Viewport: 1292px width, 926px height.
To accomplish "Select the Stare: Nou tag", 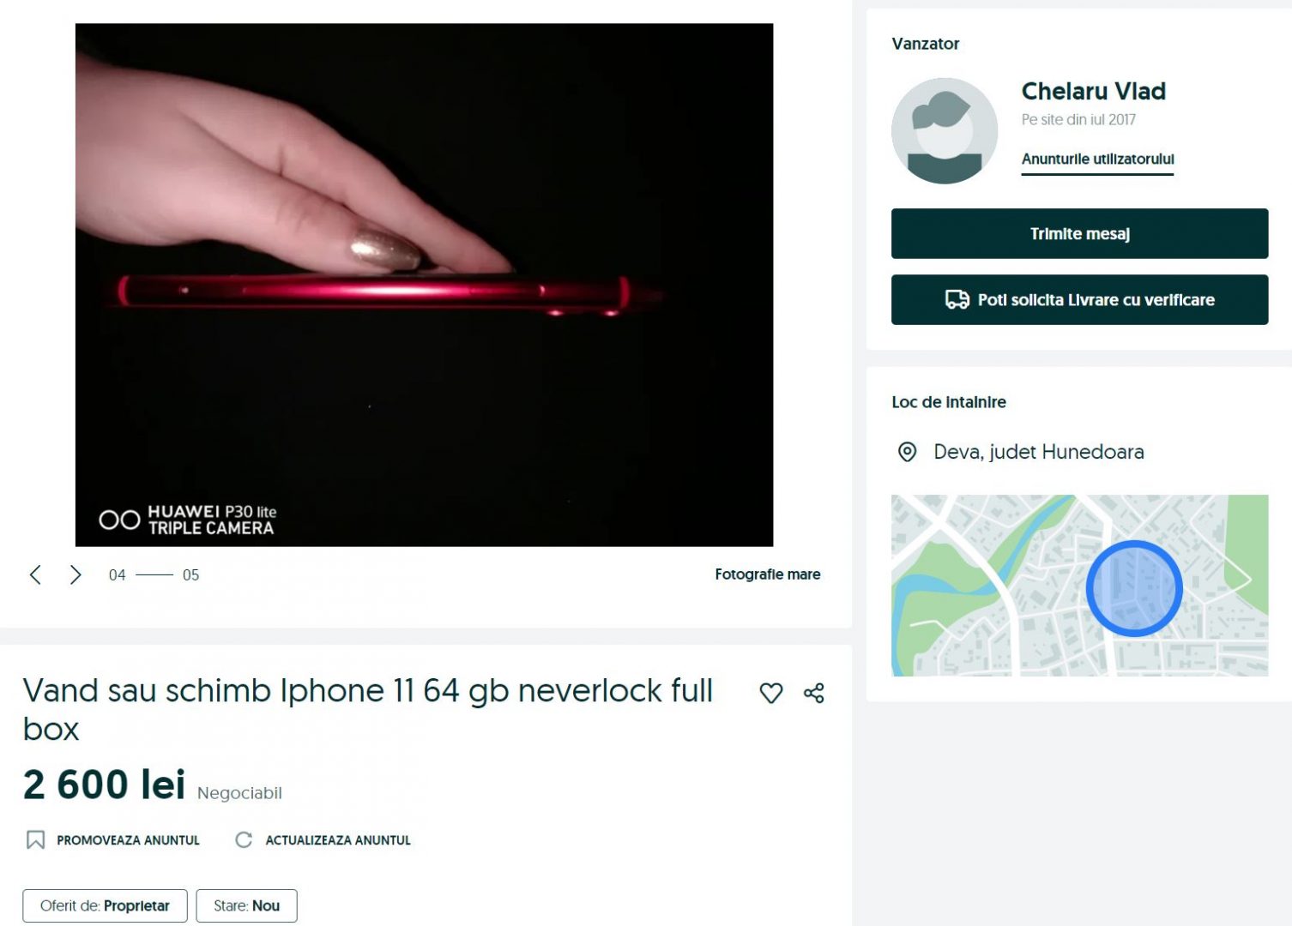I will pos(246,905).
